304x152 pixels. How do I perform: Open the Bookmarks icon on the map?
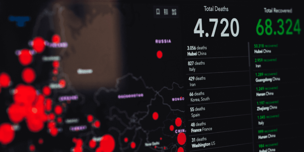(x=158, y=12)
